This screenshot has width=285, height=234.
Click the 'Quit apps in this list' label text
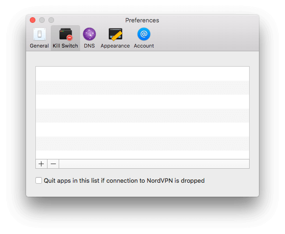click(124, 181)
